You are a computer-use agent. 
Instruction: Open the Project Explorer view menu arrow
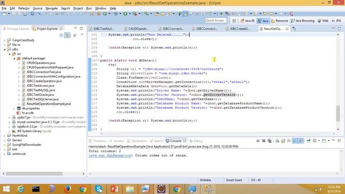(82, 35)
